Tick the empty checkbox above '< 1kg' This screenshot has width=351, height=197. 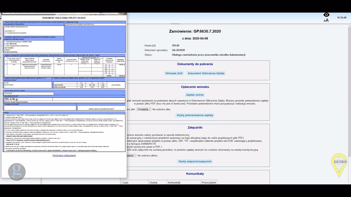(81, 83)
